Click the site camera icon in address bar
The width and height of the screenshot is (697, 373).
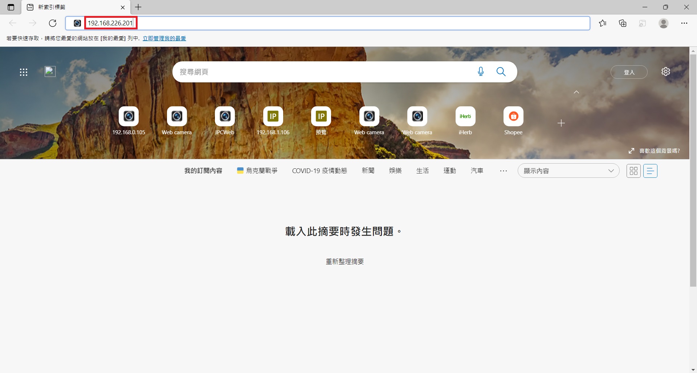click(x=77, y=23)
